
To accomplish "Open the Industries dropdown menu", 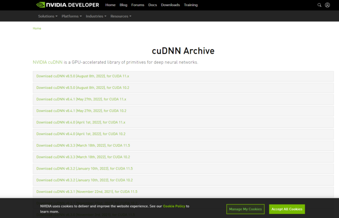I will coord(96,16).
